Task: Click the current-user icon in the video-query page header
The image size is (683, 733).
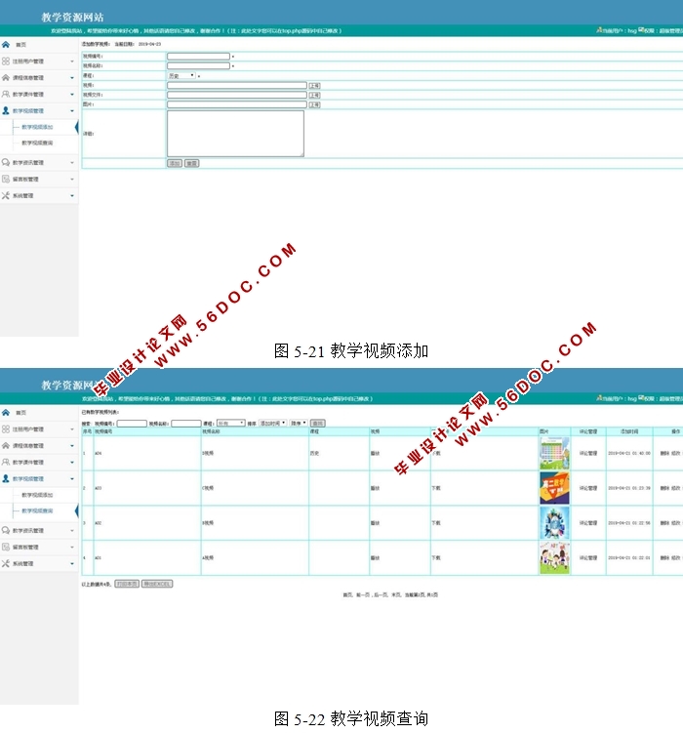Action: [x=599, y=398]
